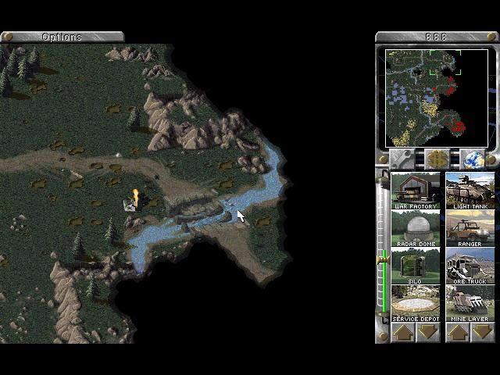The image size is (500, 375).
Task: Build an Ore Truck
Action: coord(470,266)
